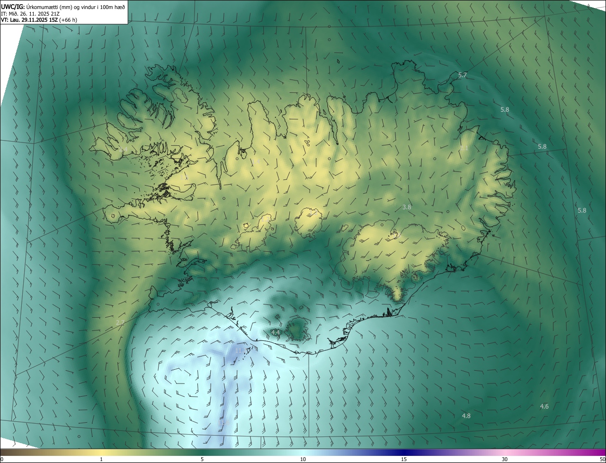The image size is (606, 463).
Task: Click the 50 tick on color scale
Action: click(602, 459)
